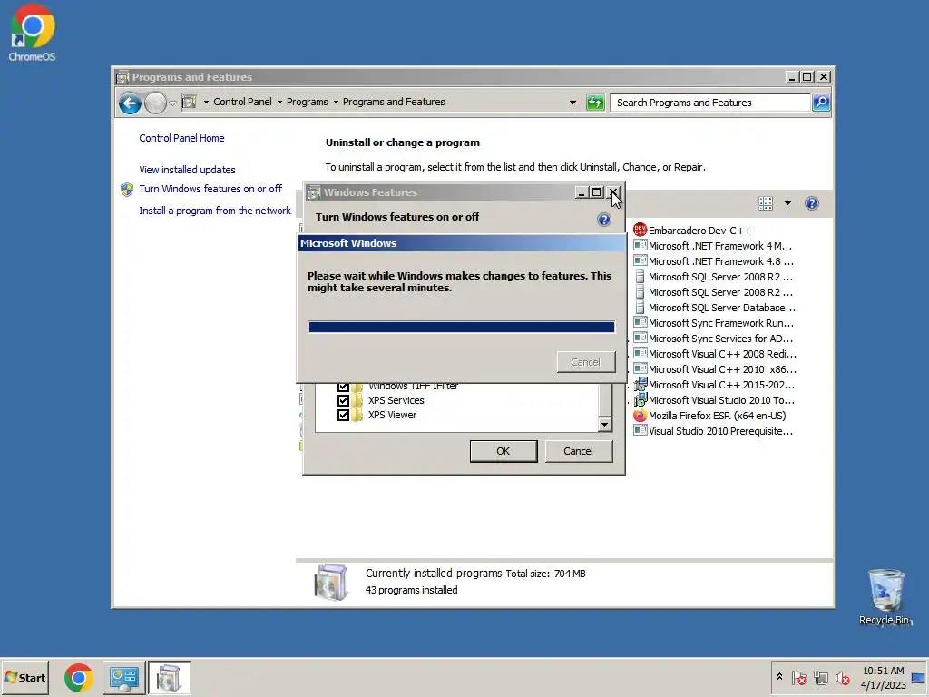Viewport: 929px width, 697px height.
Task: Close the Windows Features dialog
Action: 613,192
